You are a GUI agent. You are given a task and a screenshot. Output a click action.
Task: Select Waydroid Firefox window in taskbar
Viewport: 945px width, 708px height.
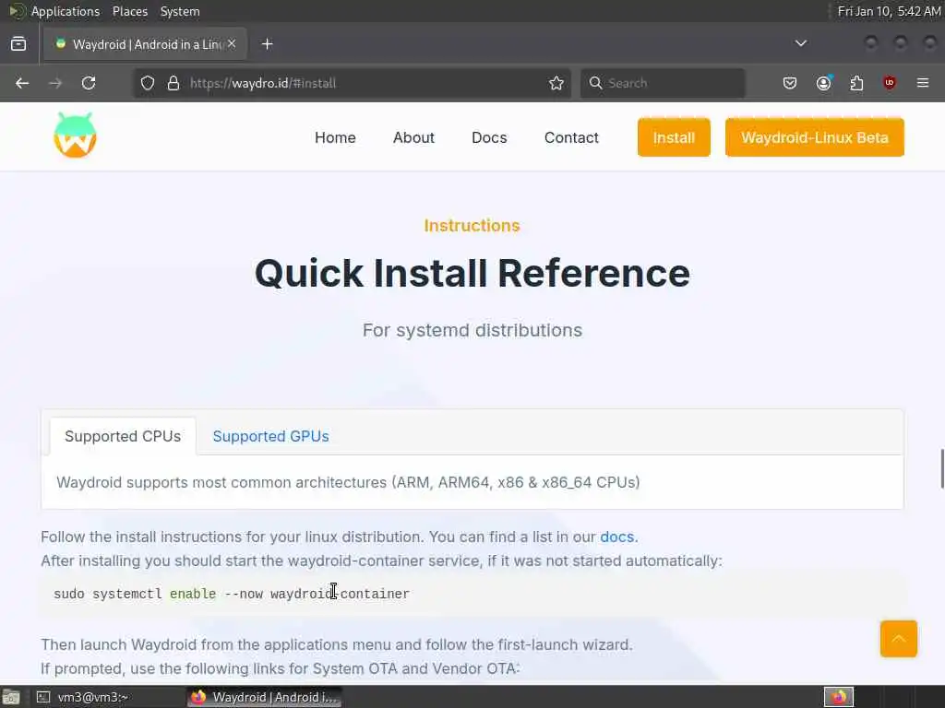pos(265,697)
